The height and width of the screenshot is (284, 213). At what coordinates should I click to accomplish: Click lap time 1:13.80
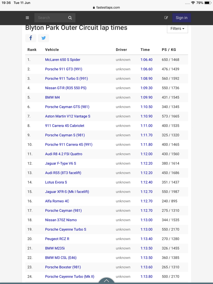pos(146,276)
